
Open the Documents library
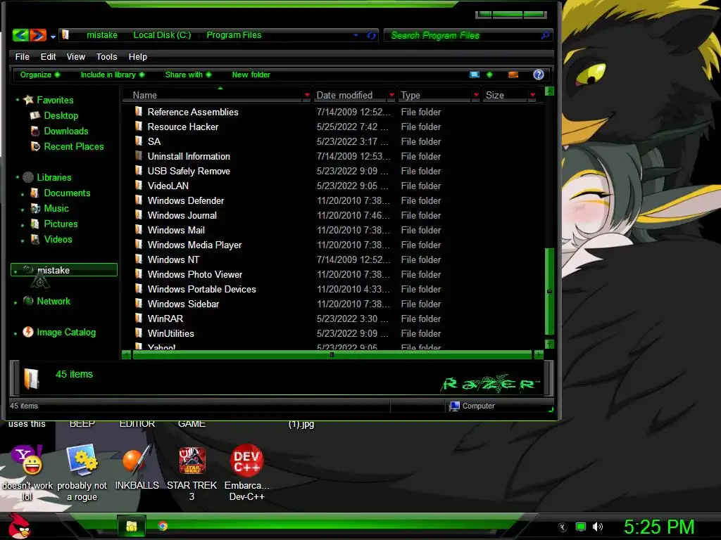click(x=67, y=193)
